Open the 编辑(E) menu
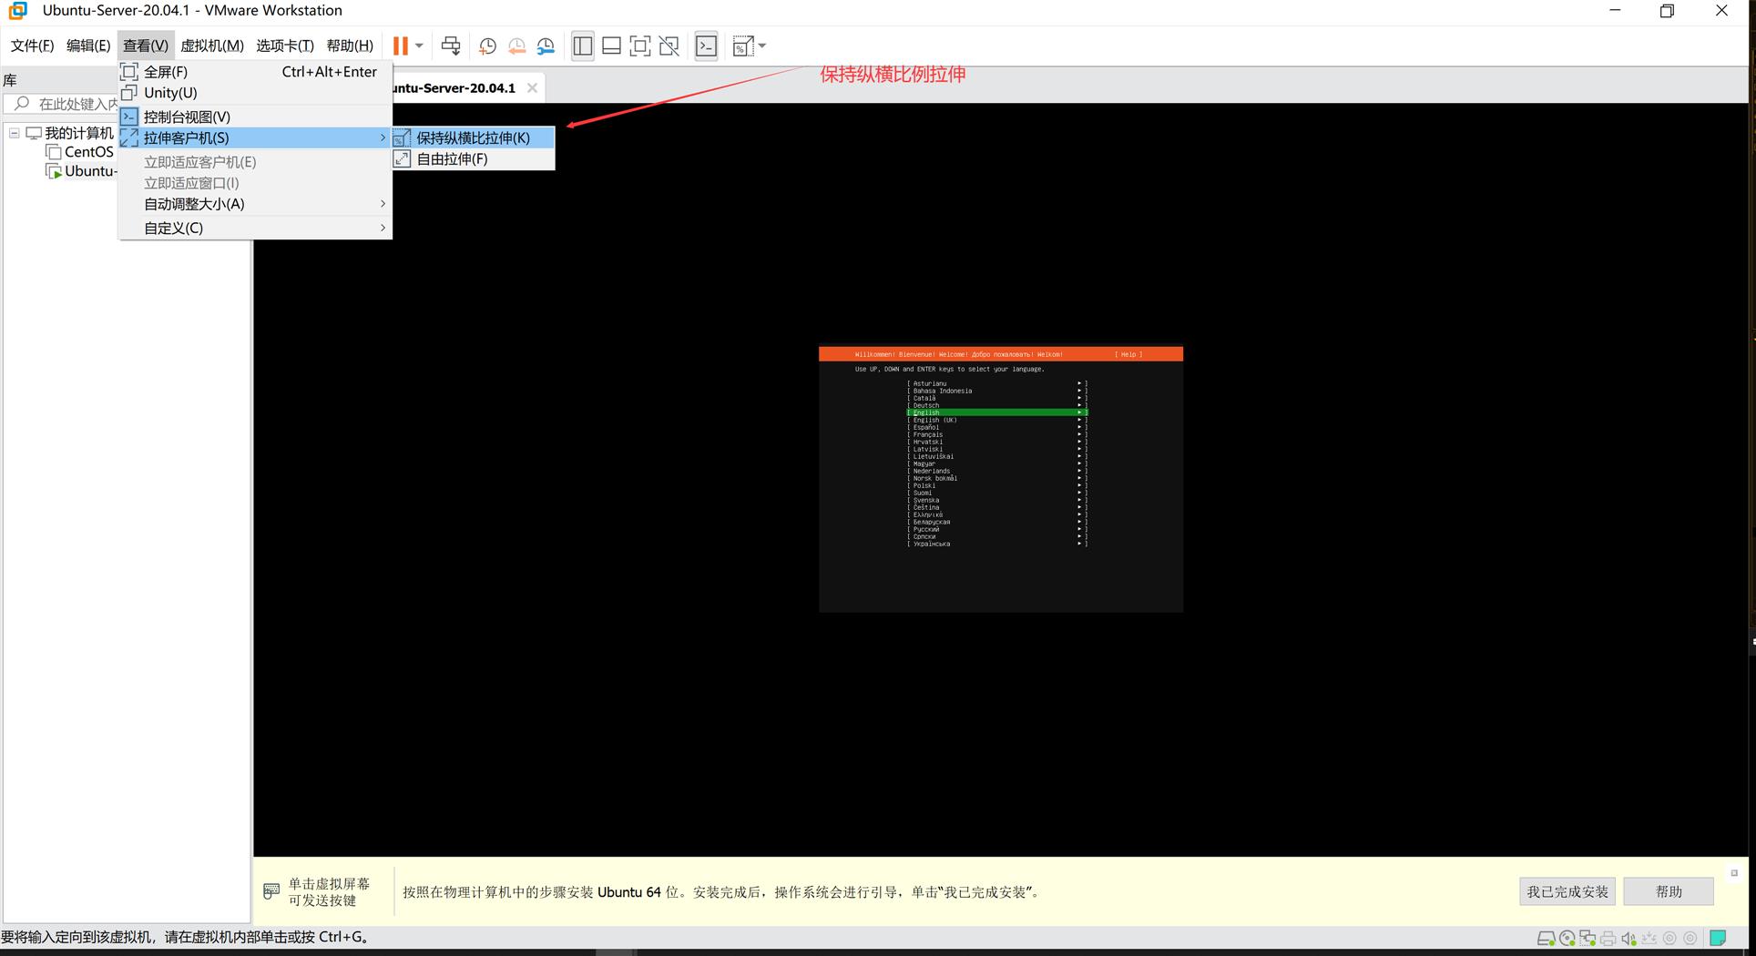The width and height of the screenshot is (1756, 956). (88, 46)
